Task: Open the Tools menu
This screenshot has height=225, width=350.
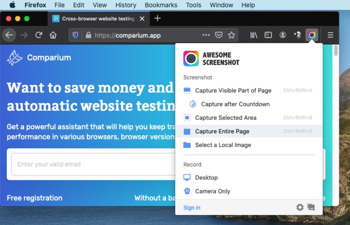Action: (x=194, y=5)
